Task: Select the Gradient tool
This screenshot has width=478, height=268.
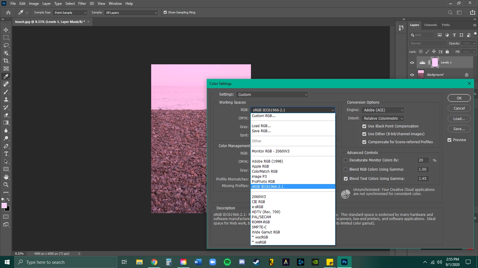Action: [6, 123]
